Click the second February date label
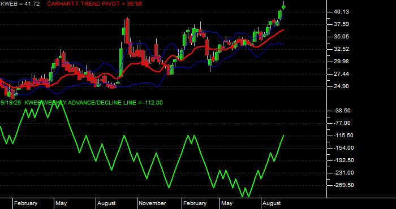 point(195,203)
